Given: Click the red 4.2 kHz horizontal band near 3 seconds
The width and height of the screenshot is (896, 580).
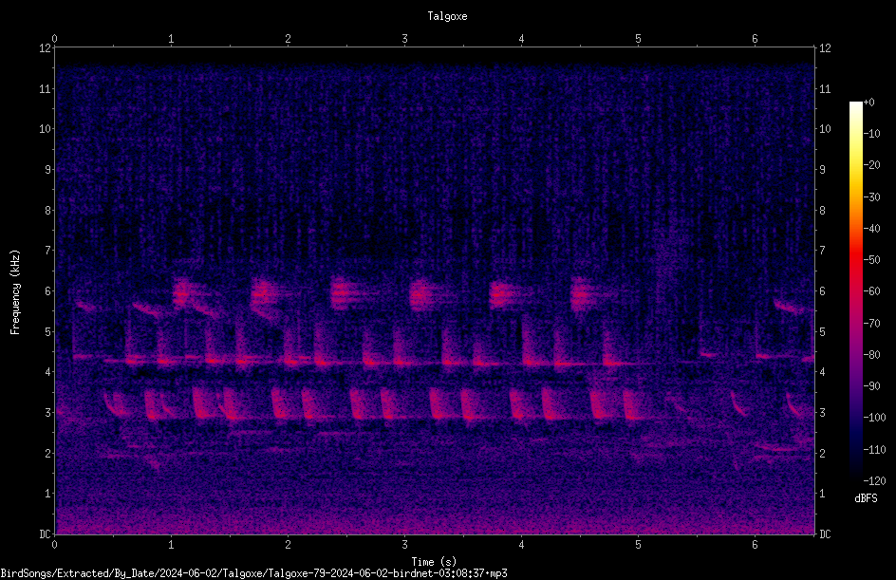Looking at the screenshot, I should [402, 363].
